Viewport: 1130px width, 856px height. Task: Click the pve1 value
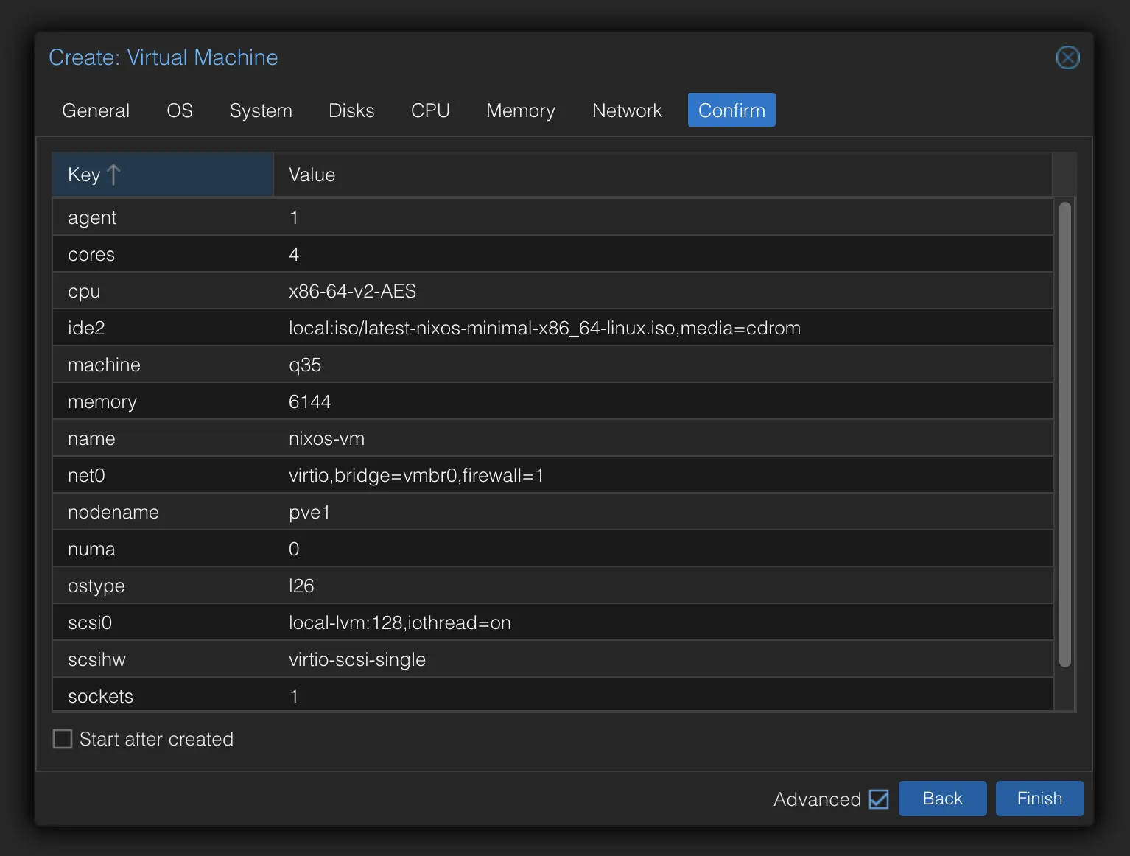(x=309, y=512)
